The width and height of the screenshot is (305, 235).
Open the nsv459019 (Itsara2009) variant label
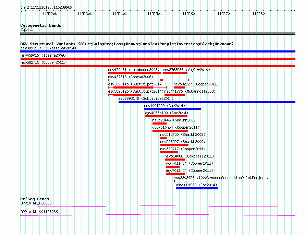(x=43, y=55)
